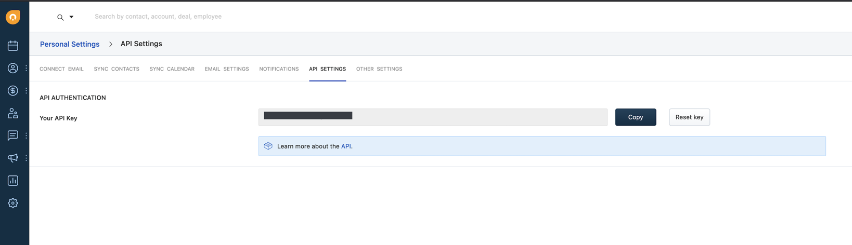Expand the submenu dots next to Deals icon

pyautogui.click(x=26, y=91)
